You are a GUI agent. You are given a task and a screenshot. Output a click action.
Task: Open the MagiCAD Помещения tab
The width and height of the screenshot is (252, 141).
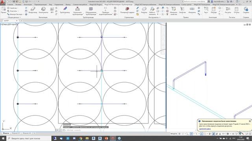point(202,5)
